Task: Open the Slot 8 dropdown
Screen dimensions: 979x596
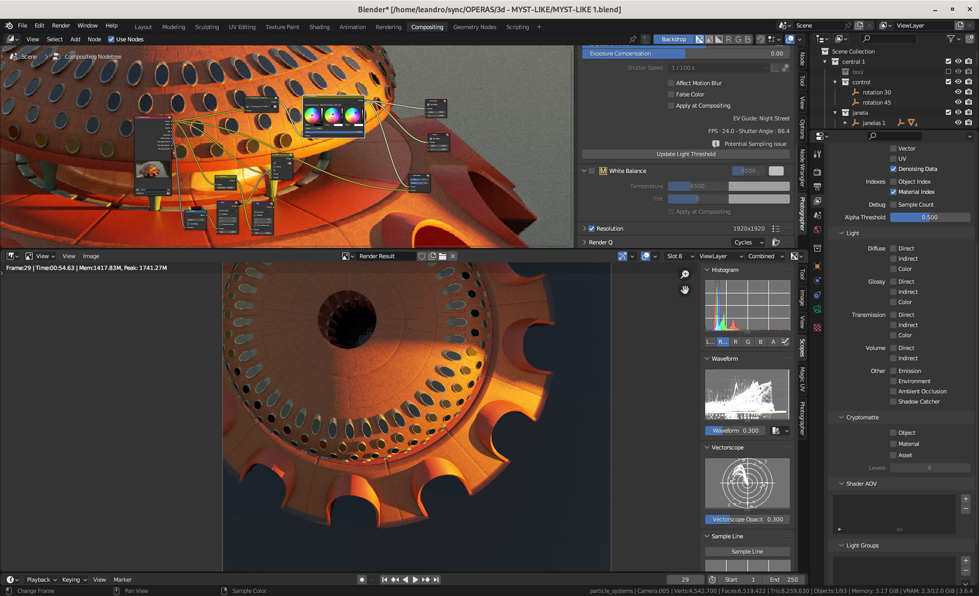Action: 680,256
